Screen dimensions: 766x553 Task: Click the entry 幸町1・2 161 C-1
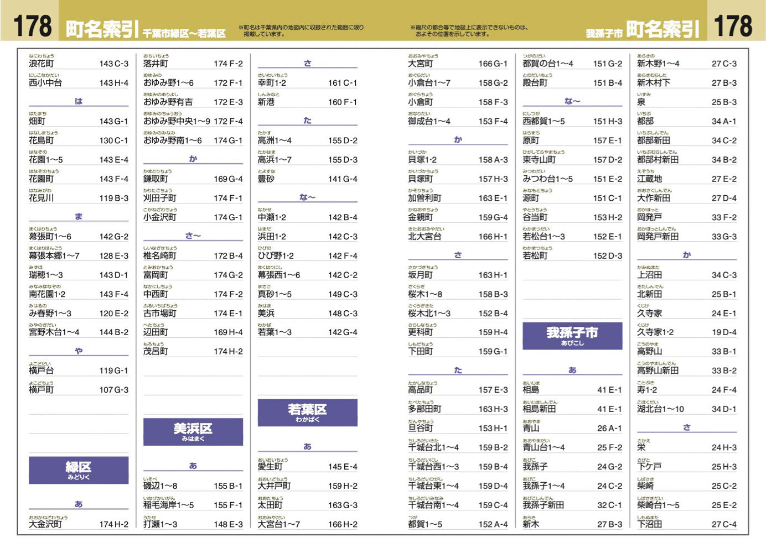[308, 82]
